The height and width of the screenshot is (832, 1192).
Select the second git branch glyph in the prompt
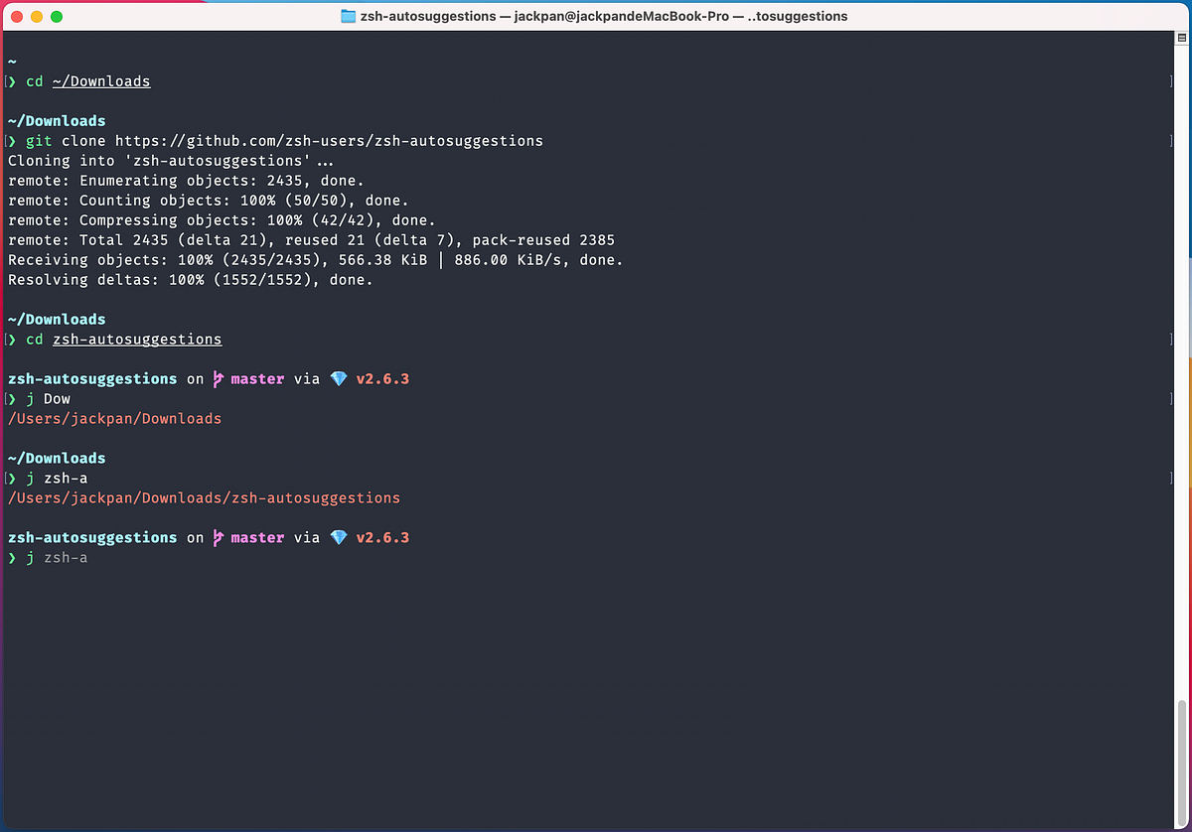coord(218,537)
